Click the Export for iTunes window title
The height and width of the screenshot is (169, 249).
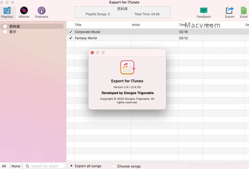click(x=124, y=3)
